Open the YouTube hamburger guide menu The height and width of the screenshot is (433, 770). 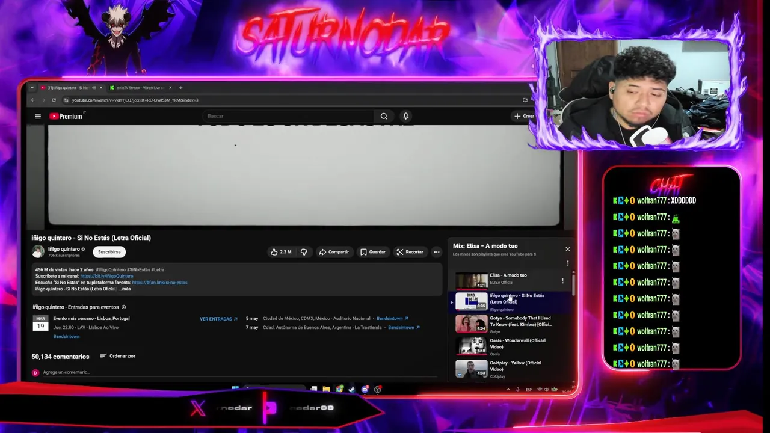click(x=38, y=116)
